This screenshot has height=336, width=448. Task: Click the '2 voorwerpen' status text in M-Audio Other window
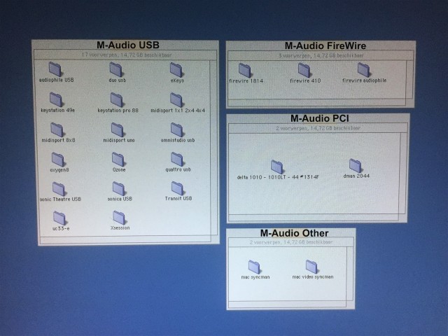click(291, 242)
